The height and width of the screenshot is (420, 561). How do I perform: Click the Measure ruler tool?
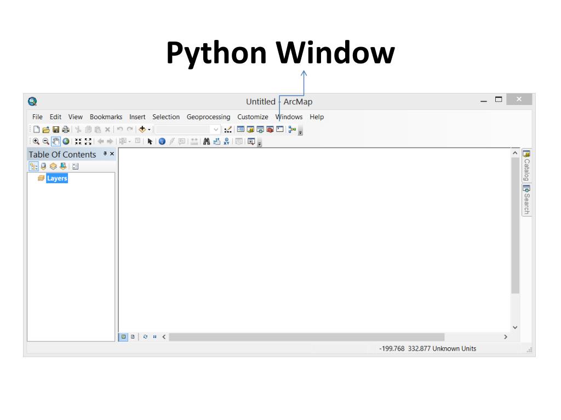click(x=194, y=142)
